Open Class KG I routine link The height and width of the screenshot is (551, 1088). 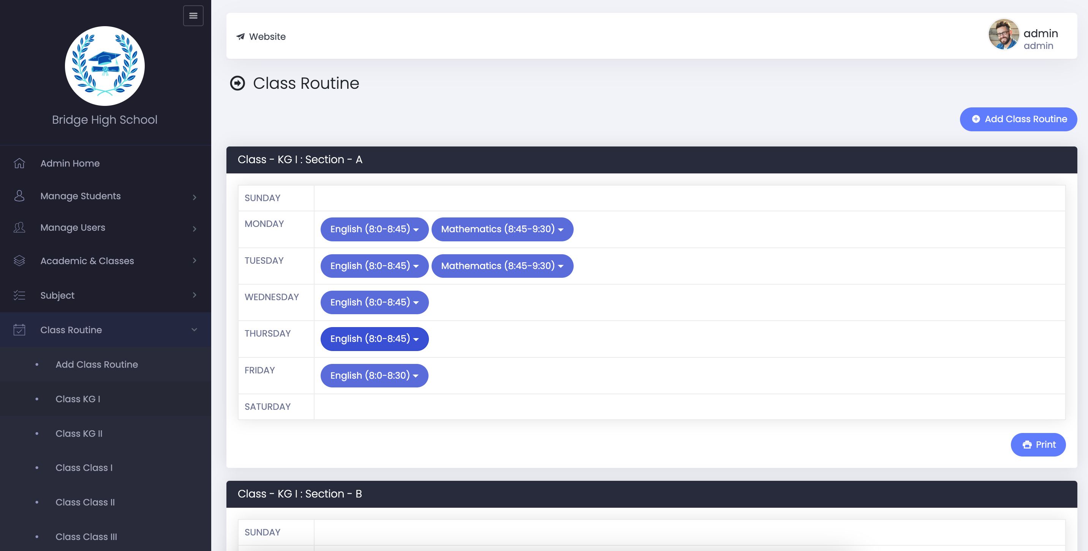[78, 399]
